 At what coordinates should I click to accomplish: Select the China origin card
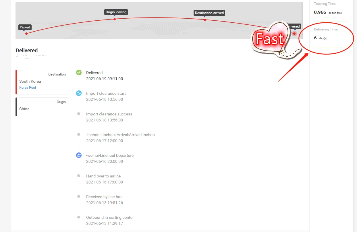pyautogui.click(x=42, y=107)
